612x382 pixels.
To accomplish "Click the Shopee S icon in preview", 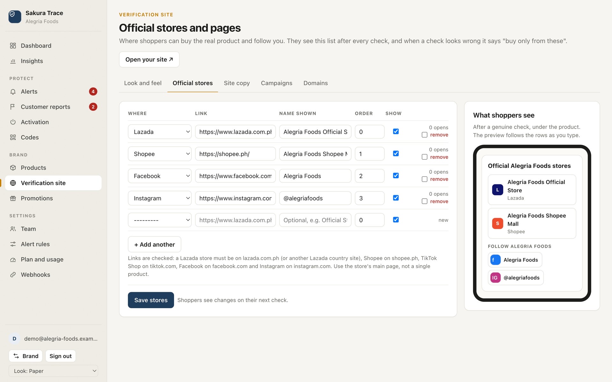I will click(497, 223).
